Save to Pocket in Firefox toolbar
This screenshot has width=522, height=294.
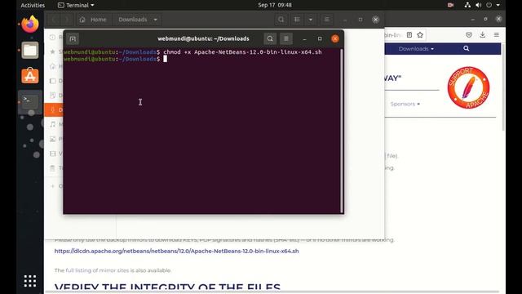coord(469,35)
